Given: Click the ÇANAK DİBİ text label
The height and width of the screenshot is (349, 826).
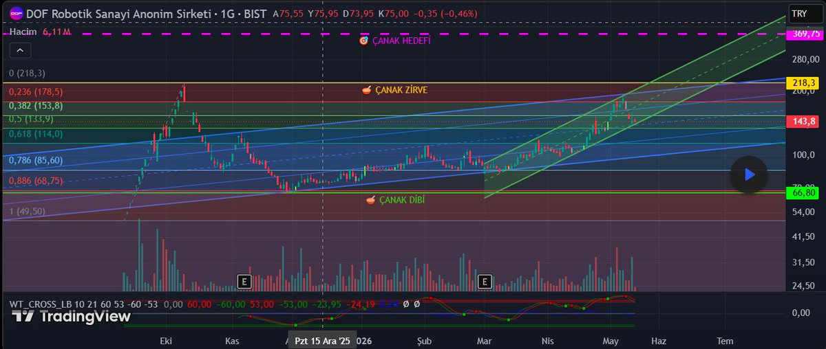Looking at the screenshot, I should pyautogui.click(x=402, y=200).
